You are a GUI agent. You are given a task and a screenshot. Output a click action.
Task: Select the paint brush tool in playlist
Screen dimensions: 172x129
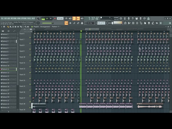[10, 27]
